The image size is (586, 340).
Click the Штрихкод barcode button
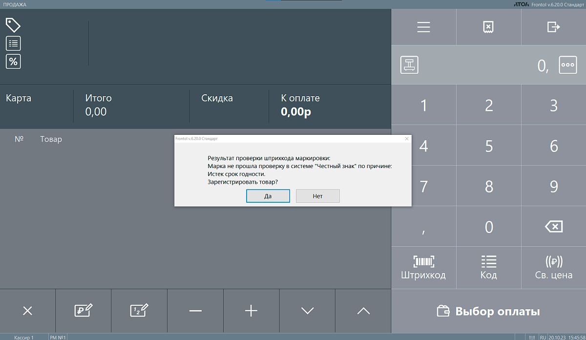423,267
